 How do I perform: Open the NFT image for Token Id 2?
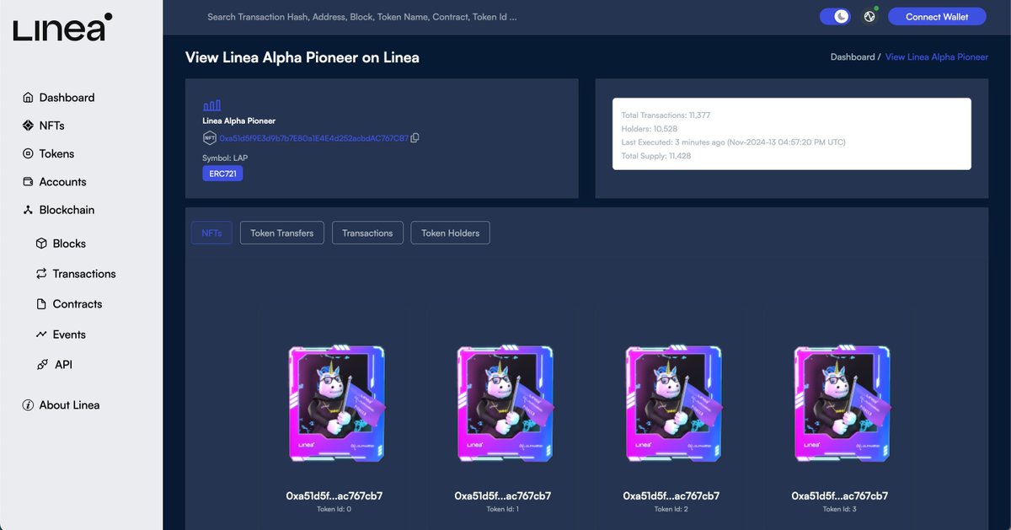click(673, 404)
